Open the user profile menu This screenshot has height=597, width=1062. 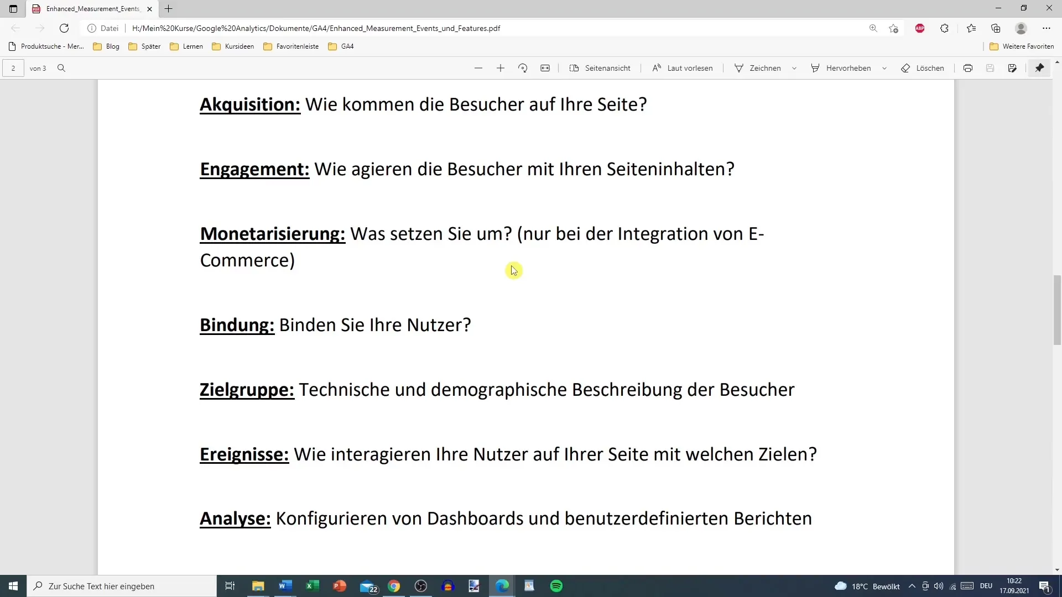pyautogui.click(x=1021, y=28)
